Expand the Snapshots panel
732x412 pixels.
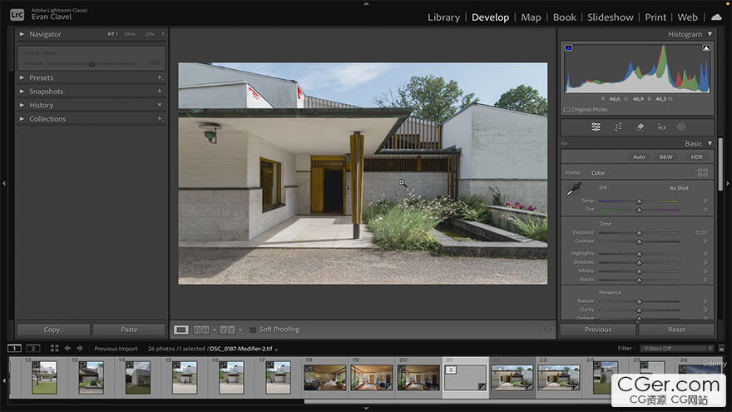pos(22,91)
